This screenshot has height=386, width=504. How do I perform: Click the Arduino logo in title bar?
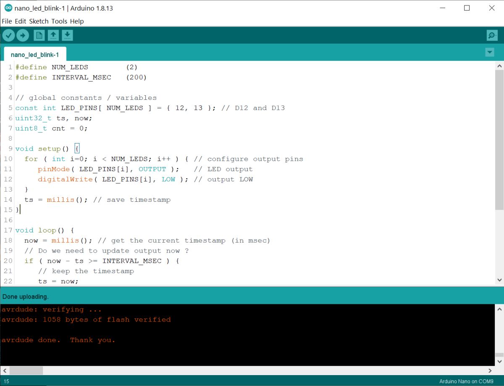8,8
